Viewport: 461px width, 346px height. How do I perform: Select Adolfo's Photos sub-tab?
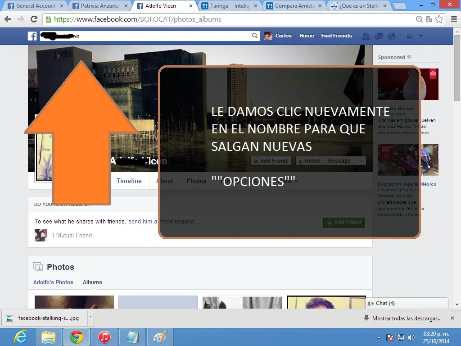coord(53,282)
